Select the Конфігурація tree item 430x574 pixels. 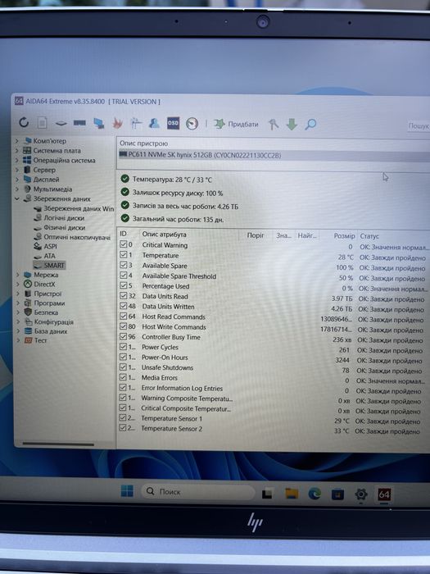[54, 321]
